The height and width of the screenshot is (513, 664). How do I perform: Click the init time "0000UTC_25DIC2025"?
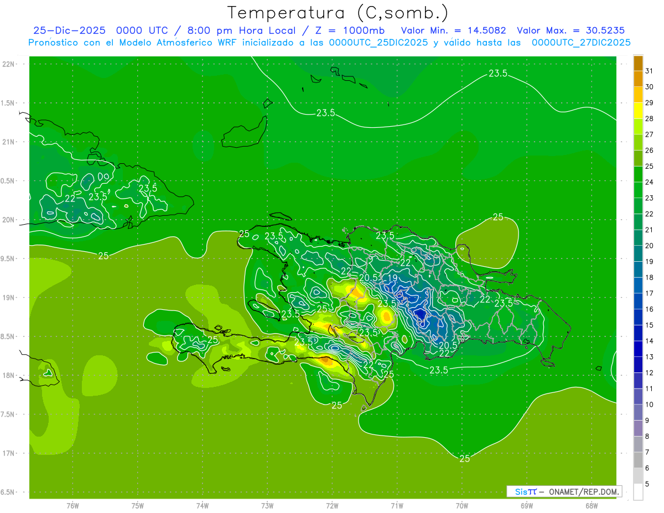[x=378, y=43]
